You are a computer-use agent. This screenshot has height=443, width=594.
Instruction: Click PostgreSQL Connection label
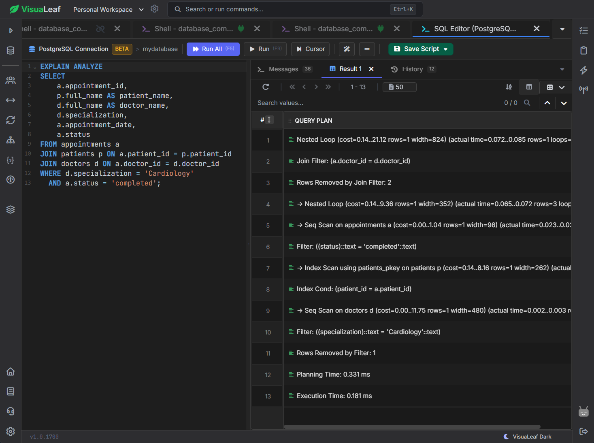click(x=74, y=49)
